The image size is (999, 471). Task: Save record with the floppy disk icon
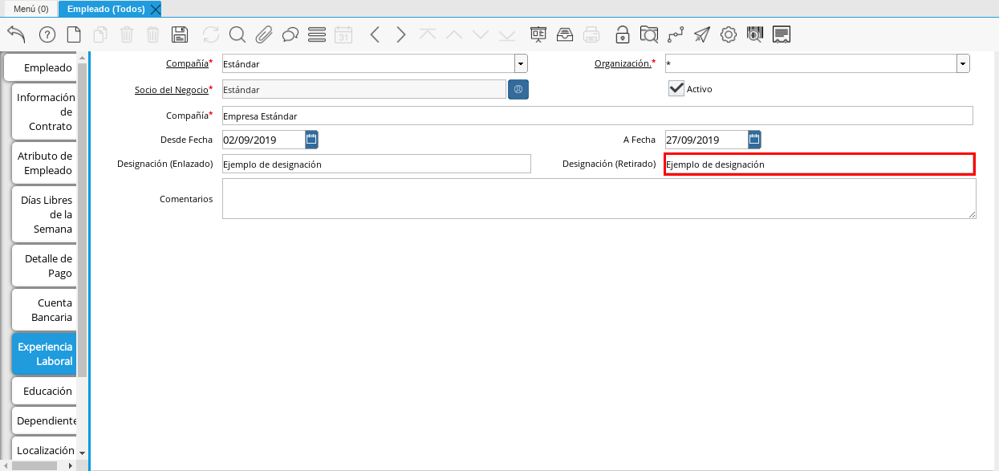click(x=180, y=35)
